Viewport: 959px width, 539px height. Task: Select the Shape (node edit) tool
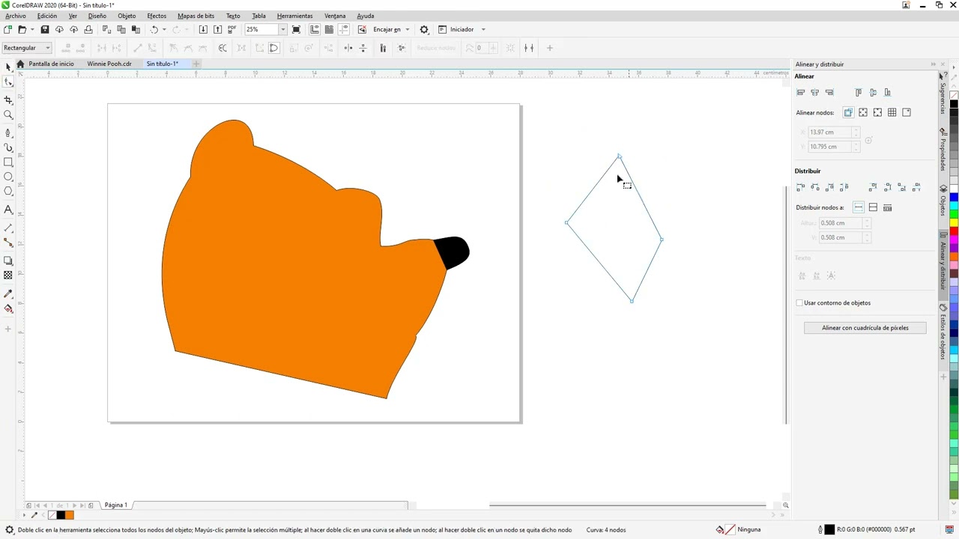8,82
